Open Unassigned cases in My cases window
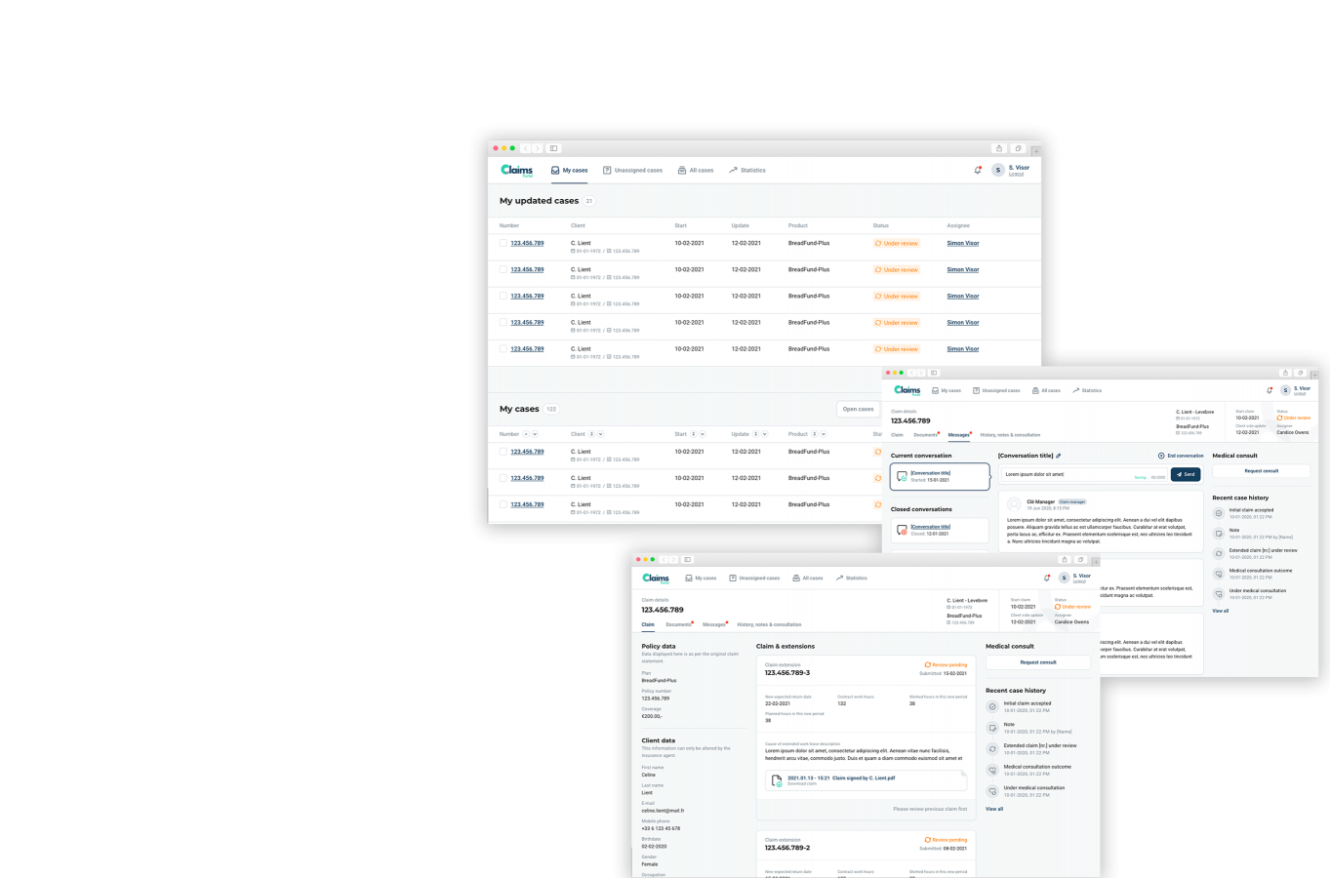 coord(632,171)
